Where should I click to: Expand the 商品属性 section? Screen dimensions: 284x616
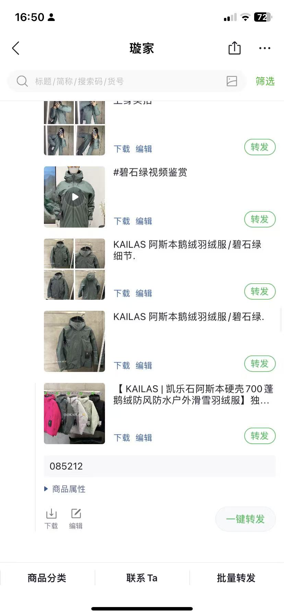click(65, 489)
